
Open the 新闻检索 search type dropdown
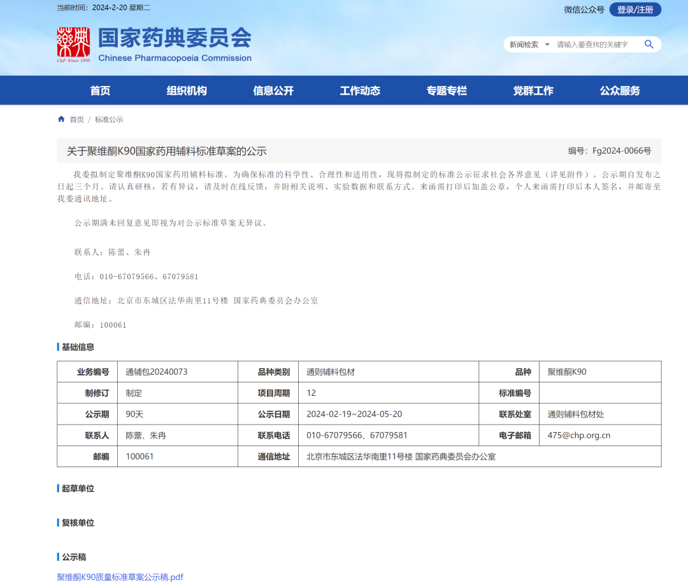click(x=529, y=45)
